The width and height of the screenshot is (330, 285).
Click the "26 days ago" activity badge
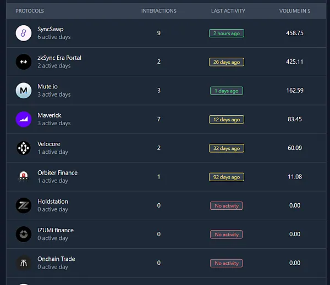(x=227, y=62)
